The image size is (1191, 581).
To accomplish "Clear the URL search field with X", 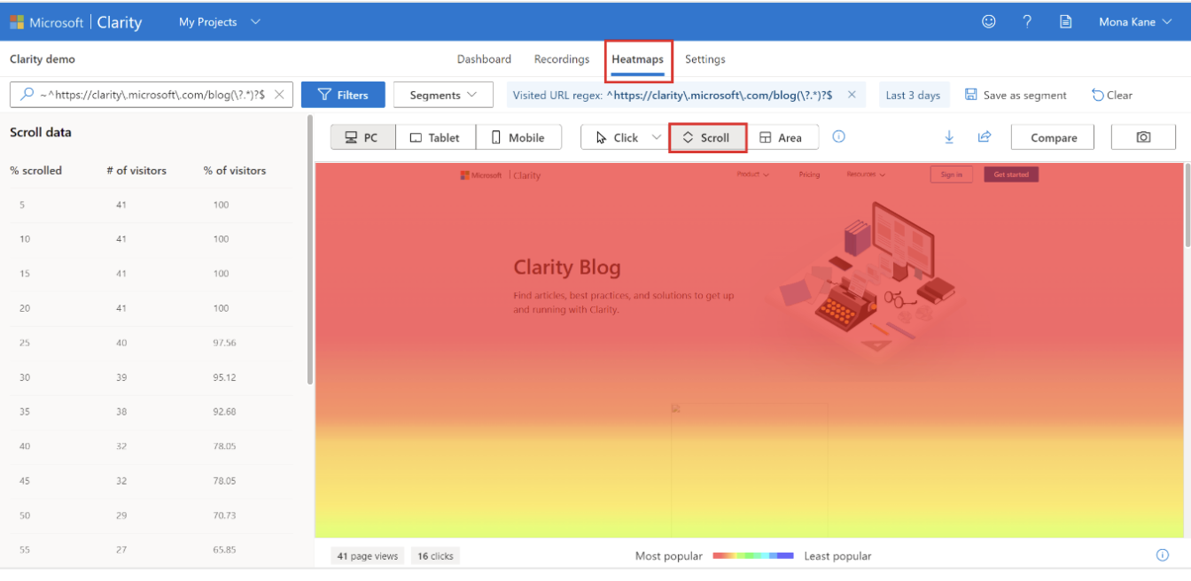I will (279, 95).
